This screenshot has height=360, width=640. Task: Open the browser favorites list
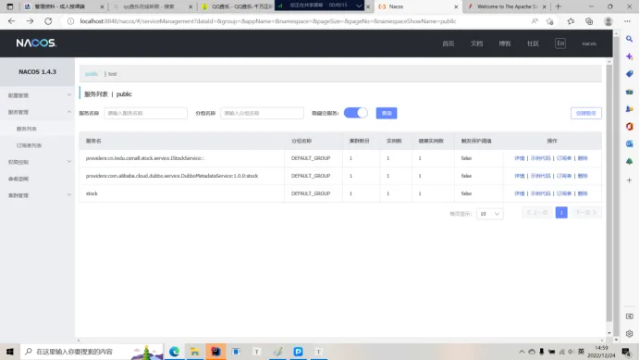point(571,21)
